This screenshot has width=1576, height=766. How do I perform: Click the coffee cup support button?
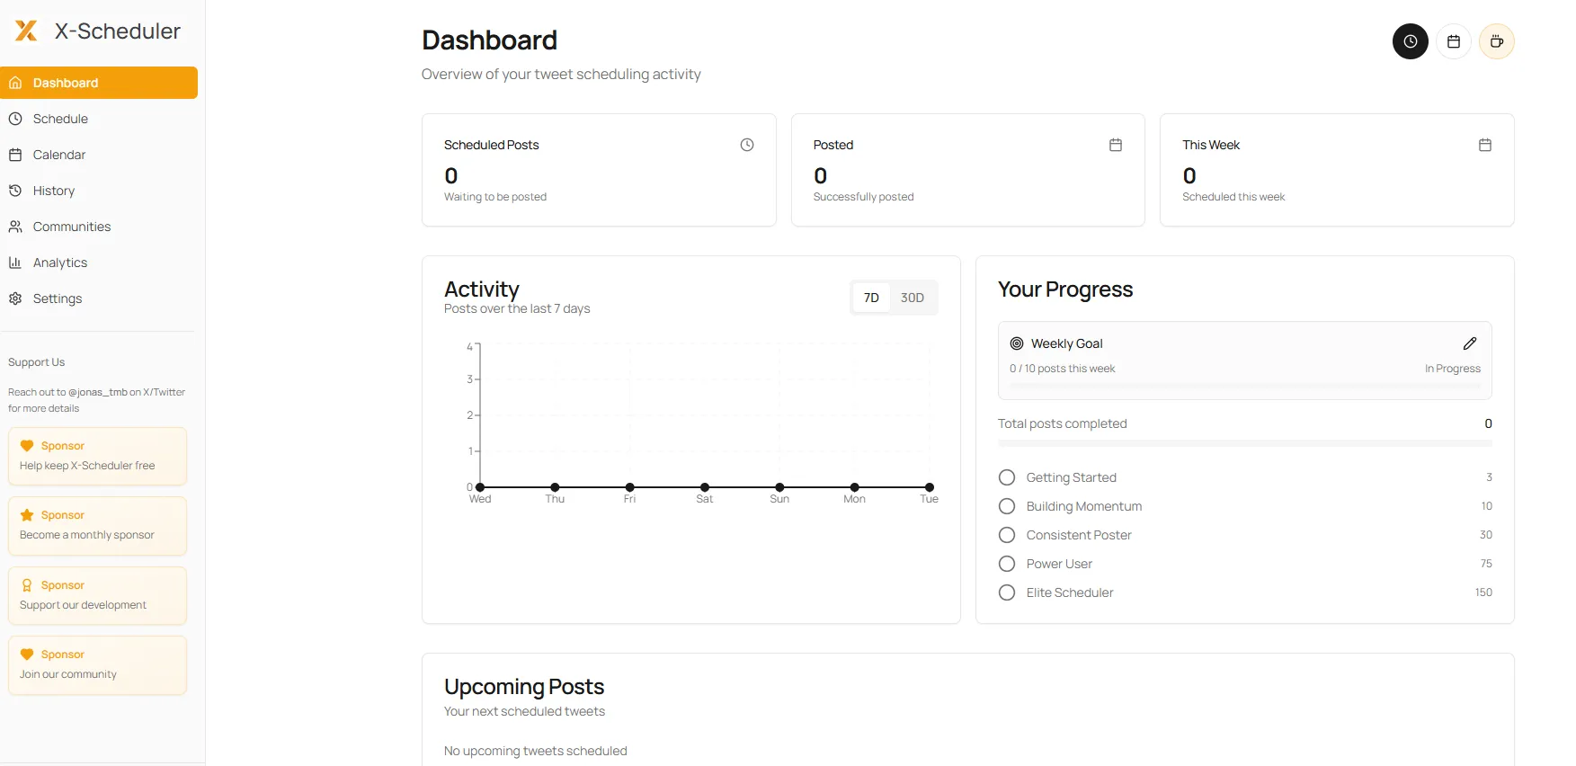click(1496, 41)
